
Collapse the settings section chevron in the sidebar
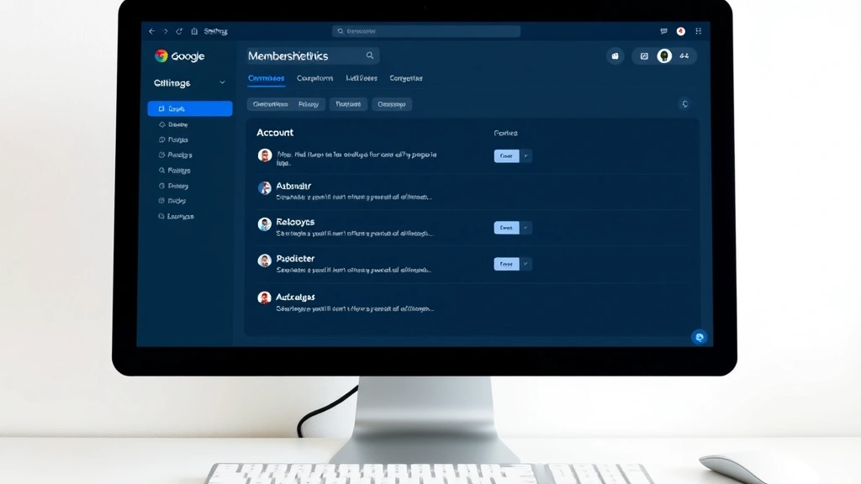tap(220, 83)
